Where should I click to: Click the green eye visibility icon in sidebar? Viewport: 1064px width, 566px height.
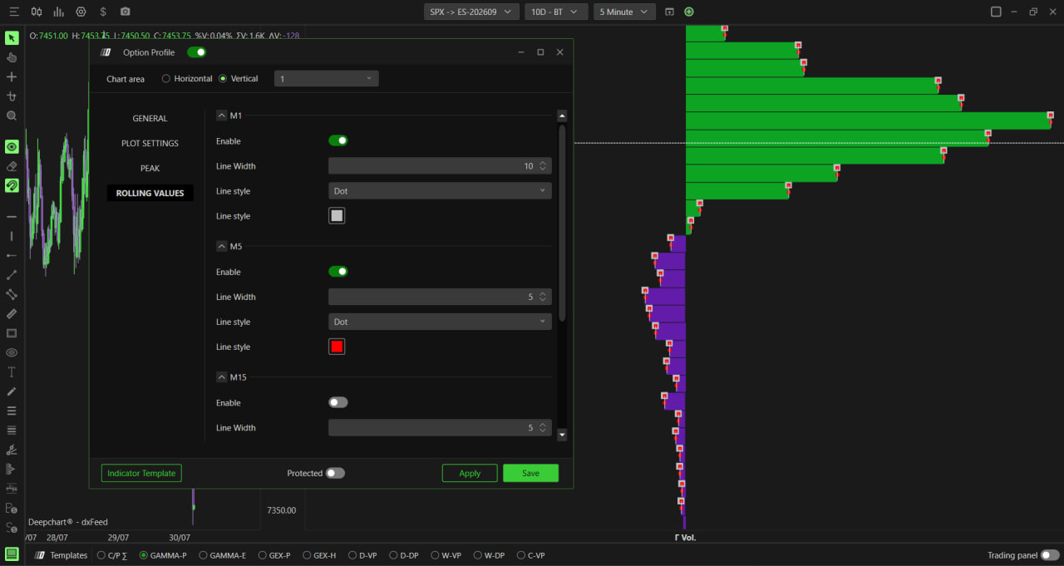(x=12, y=146)
